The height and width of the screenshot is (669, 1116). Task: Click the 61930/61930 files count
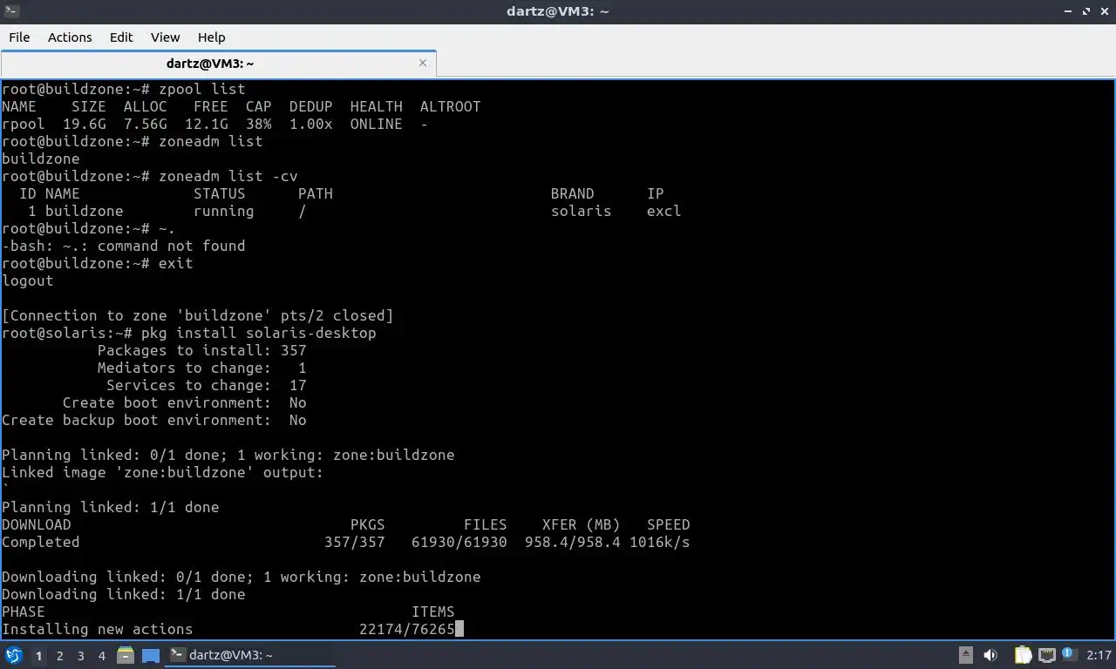[459, 542]
